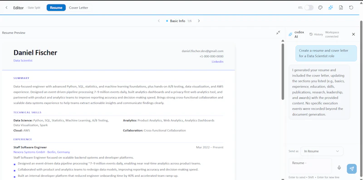This screenshot has width=363, height=180.
Task: Click the 'Resume Preview' panel label
Action: click(14, 33)
